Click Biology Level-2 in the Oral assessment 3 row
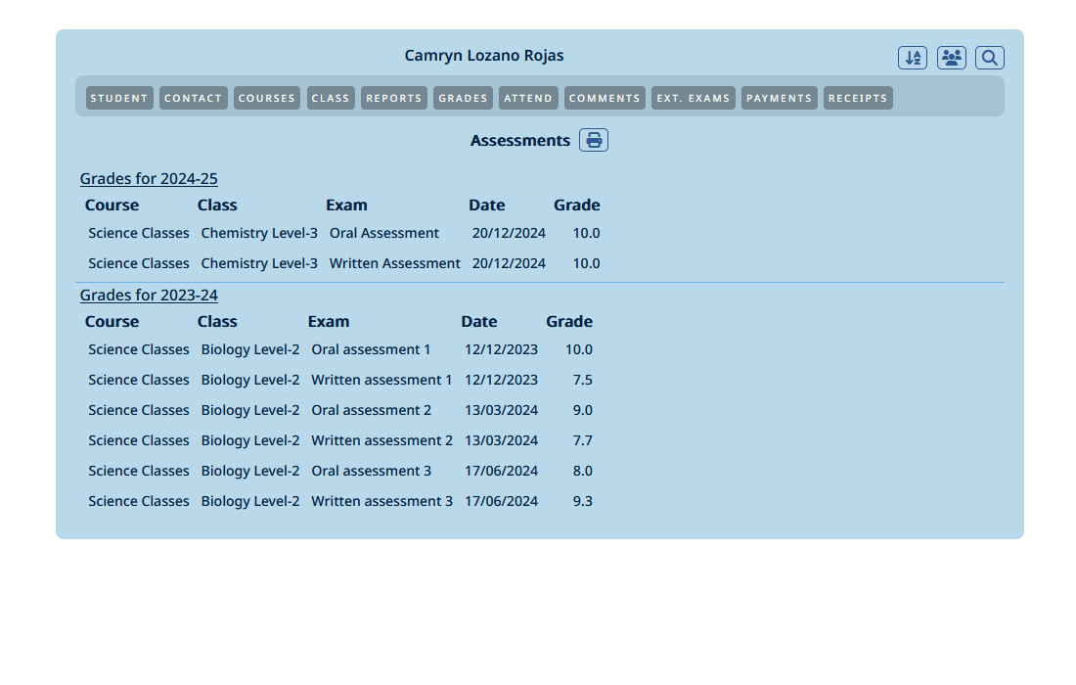The height and width of the screenshot is (685, 1076). (250, 471)
